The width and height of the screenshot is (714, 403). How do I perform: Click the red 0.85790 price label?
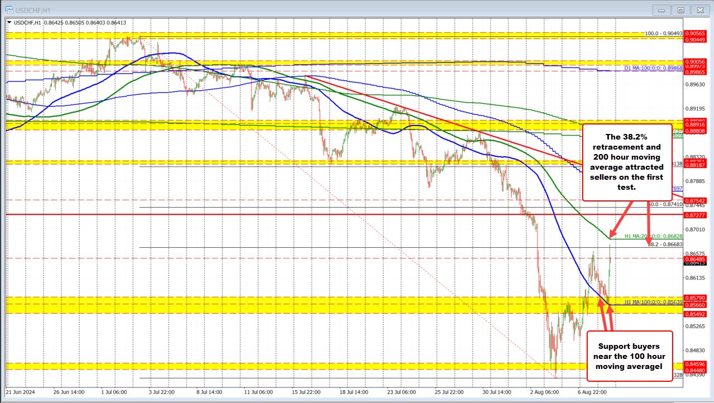(x=696, y=298)
